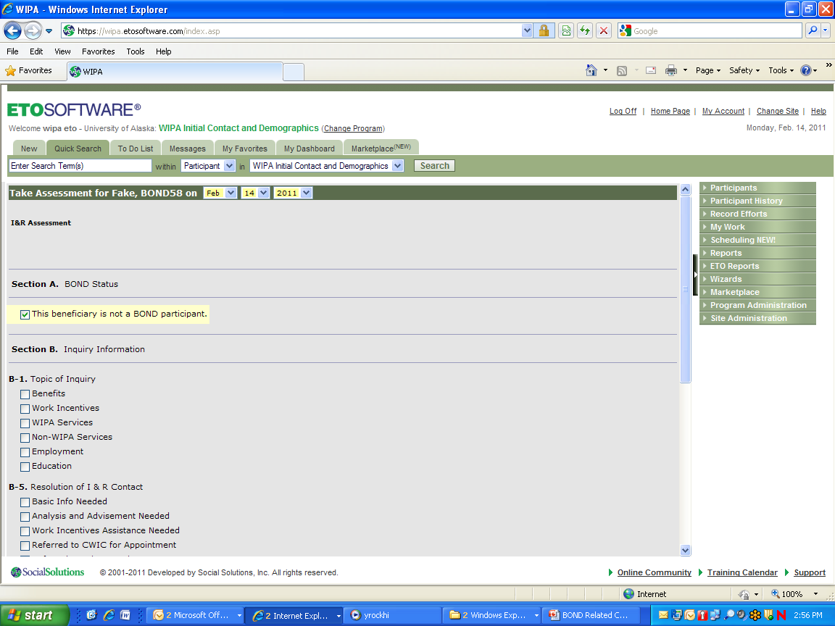835x626 pixels.
Task: Click the red Stop loading icon
Action: pyautogui.click(x=604, y=31)
